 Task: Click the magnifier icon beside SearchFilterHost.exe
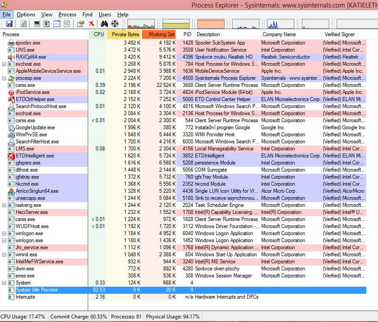point(11,142)
